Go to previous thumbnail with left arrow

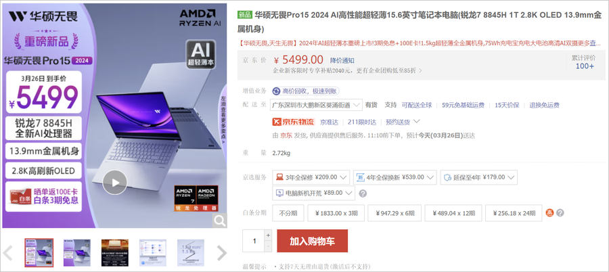pyautogui.click(x=7, y=253)
